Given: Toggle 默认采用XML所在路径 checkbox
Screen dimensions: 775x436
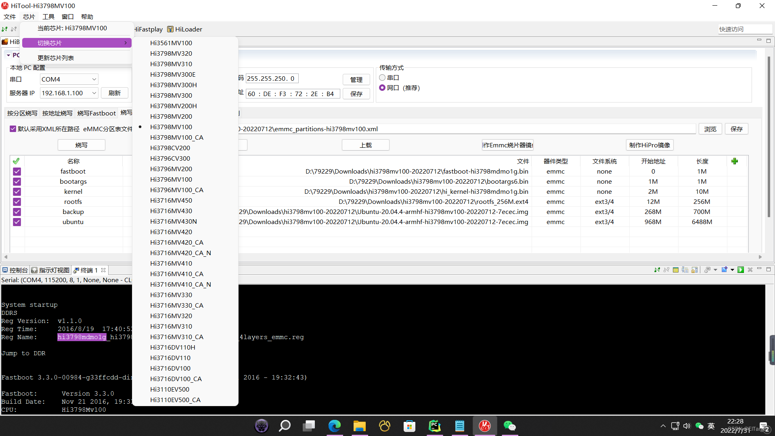Looking at the screenshot, I should pyautogui.click(x=13, y=129).
